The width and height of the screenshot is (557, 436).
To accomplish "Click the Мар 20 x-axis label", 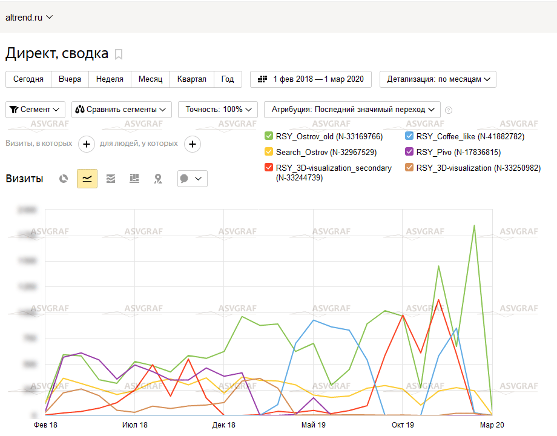I will pyautogui.click(x=492, y=425).
